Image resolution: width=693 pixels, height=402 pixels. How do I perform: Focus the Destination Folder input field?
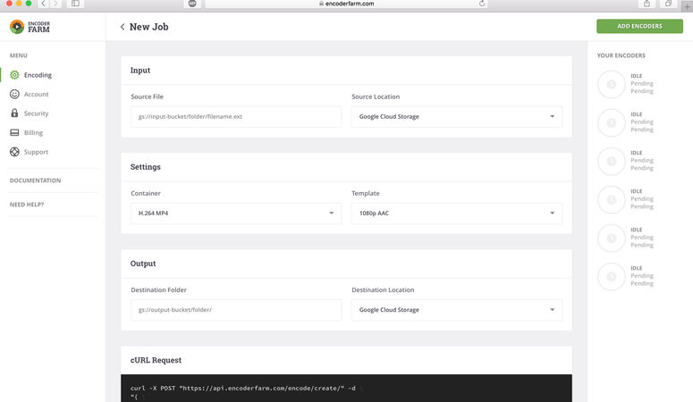point(235,310)
